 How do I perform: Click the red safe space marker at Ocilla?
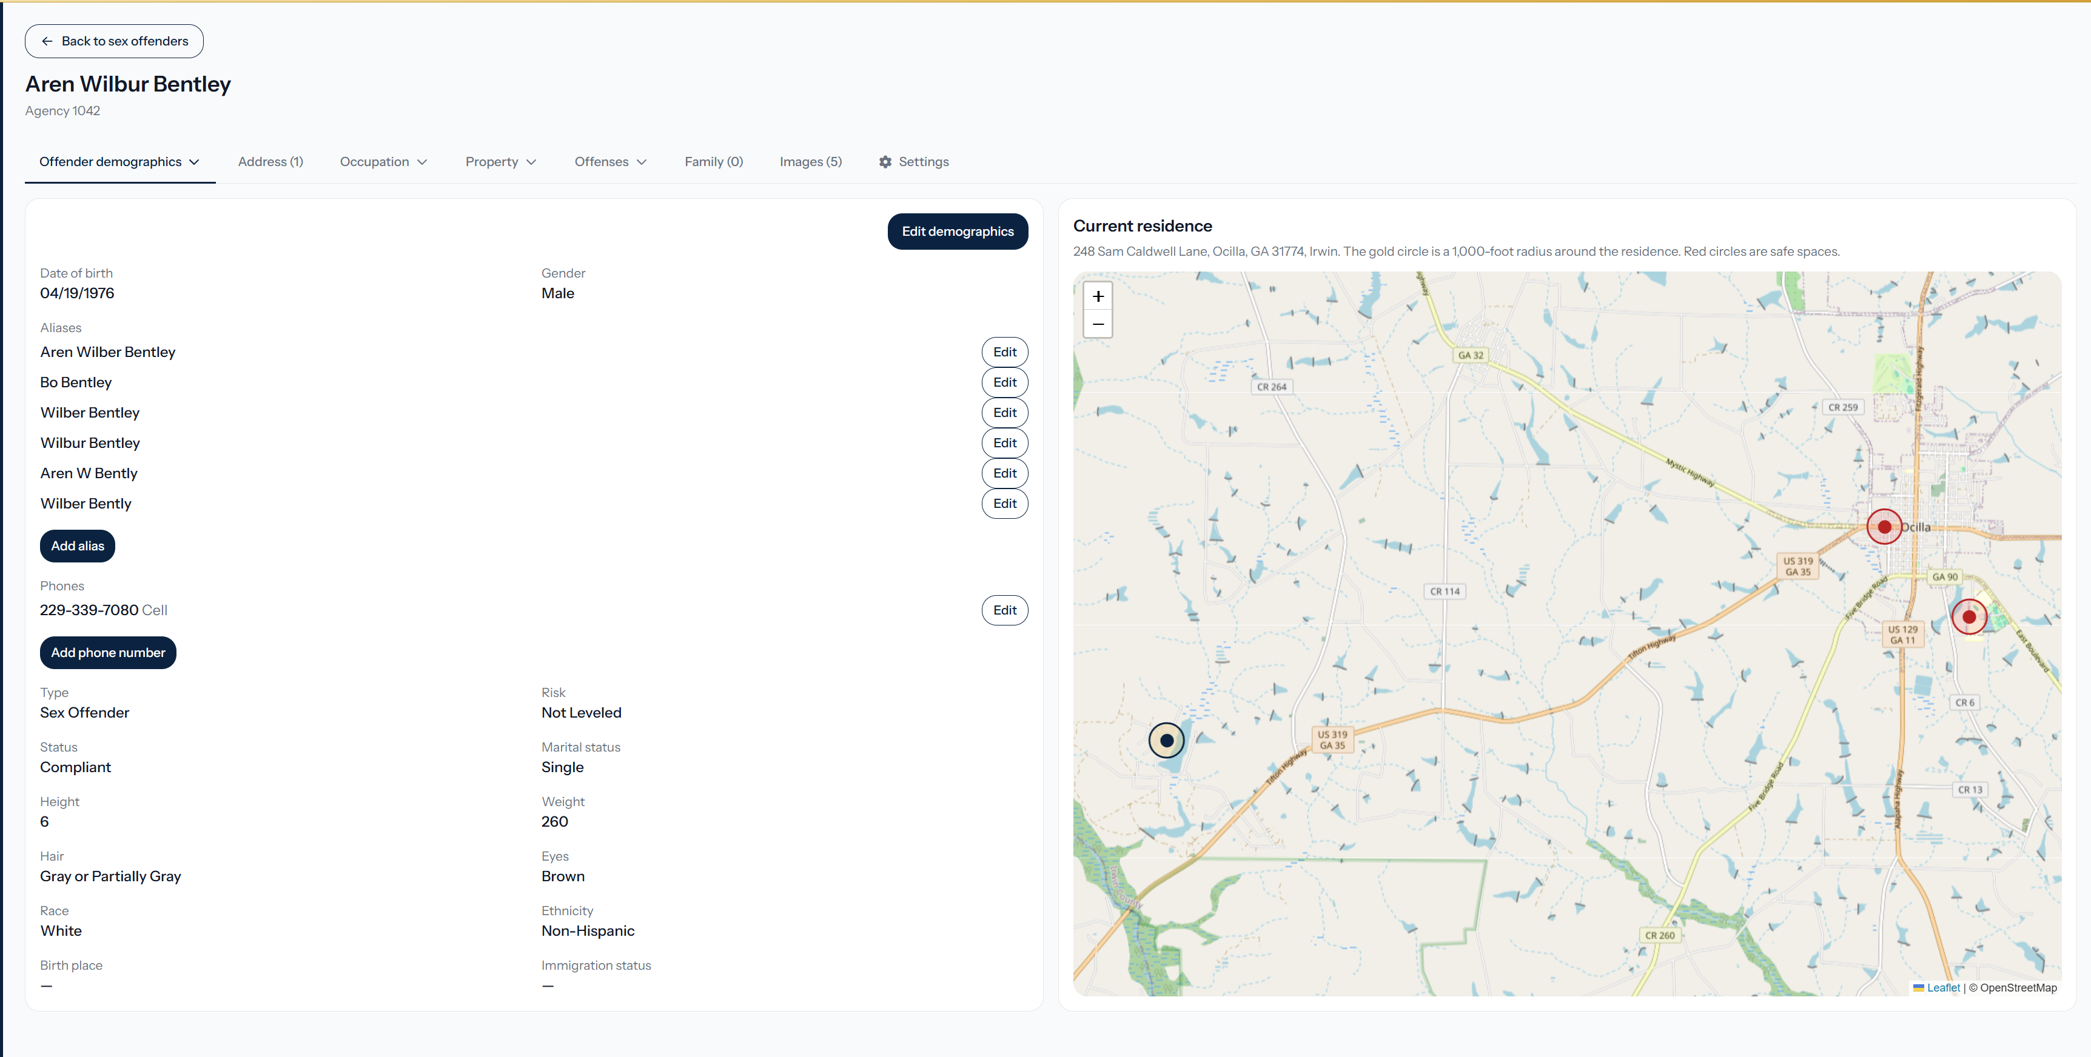pos(1884,527)
